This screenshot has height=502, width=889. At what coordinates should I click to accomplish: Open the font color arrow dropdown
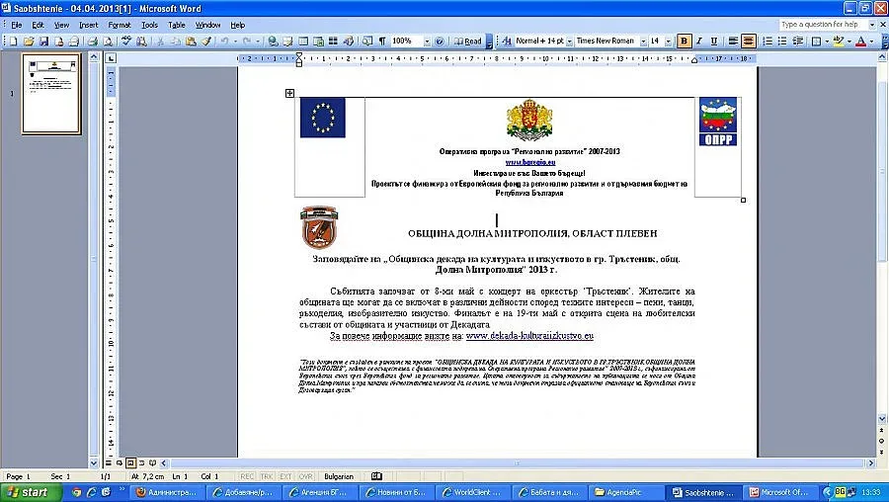click(871, 42)
